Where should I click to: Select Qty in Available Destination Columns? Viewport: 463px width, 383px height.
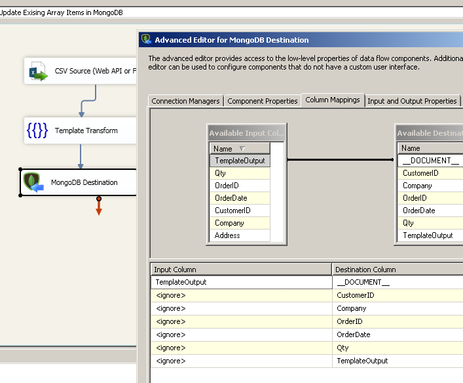pyautogui.click(x=430, y=223)
